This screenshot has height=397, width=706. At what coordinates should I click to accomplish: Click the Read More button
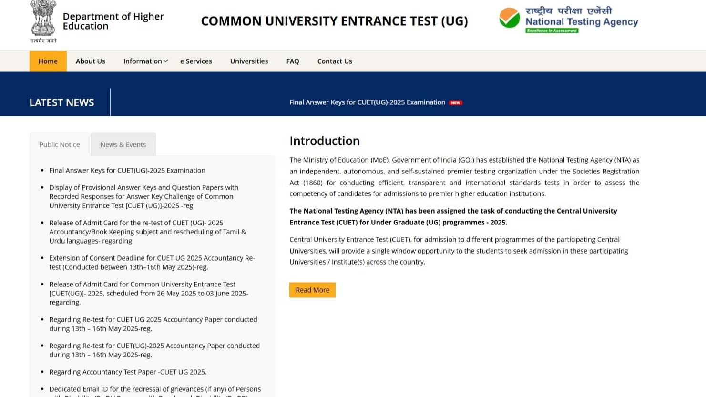[x=312, y=290]
